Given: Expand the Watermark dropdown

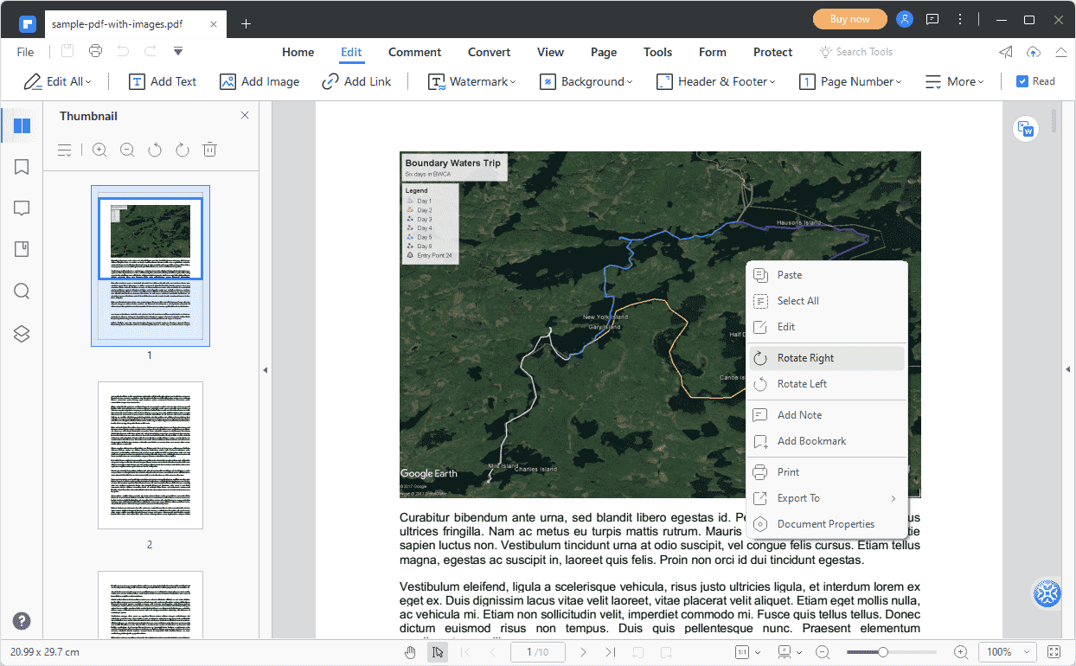Looking at the screenshot, I should coord(472,81).
